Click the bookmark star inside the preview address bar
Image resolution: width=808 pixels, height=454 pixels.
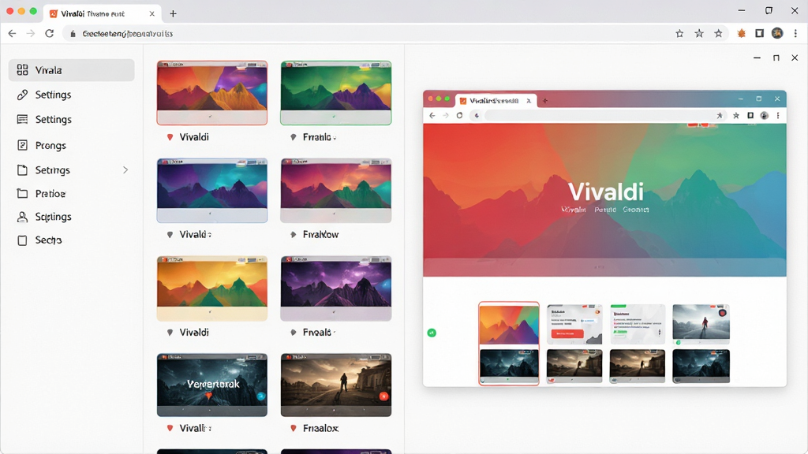coord(720,116)
